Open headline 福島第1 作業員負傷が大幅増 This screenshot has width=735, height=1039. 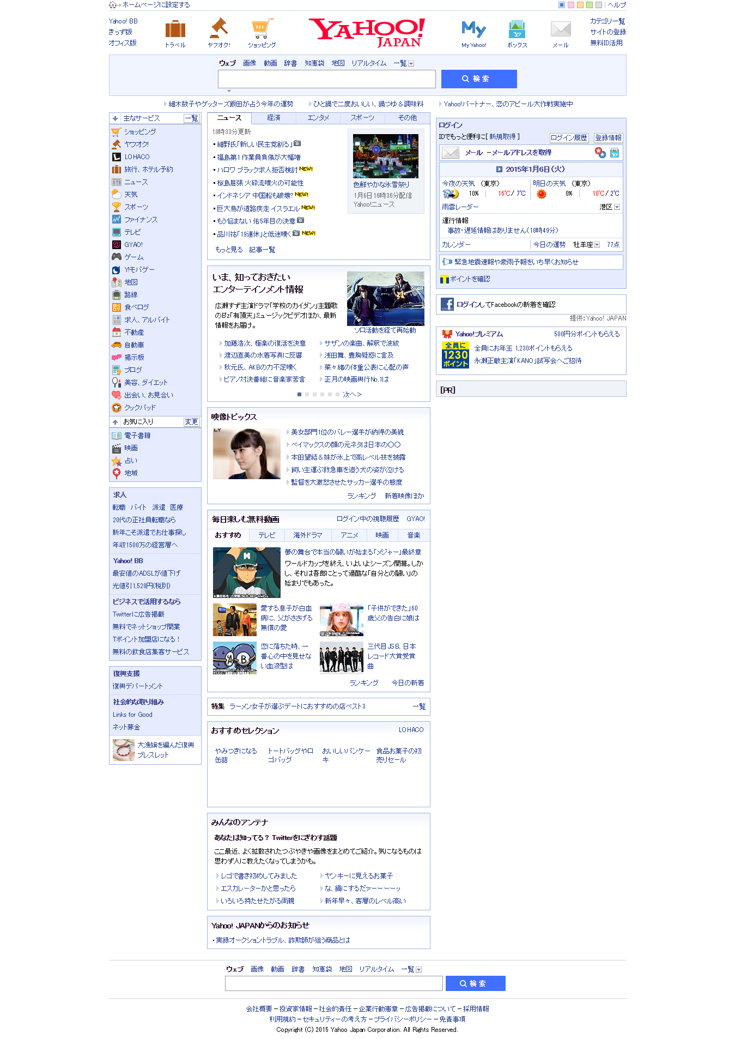(259, 158)
